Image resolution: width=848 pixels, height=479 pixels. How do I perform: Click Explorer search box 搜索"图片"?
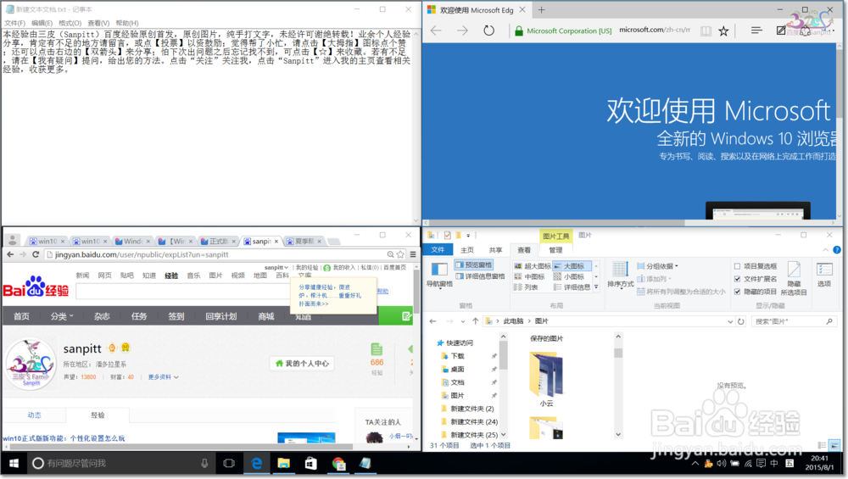pyautogui.click(x=794, y=321)
